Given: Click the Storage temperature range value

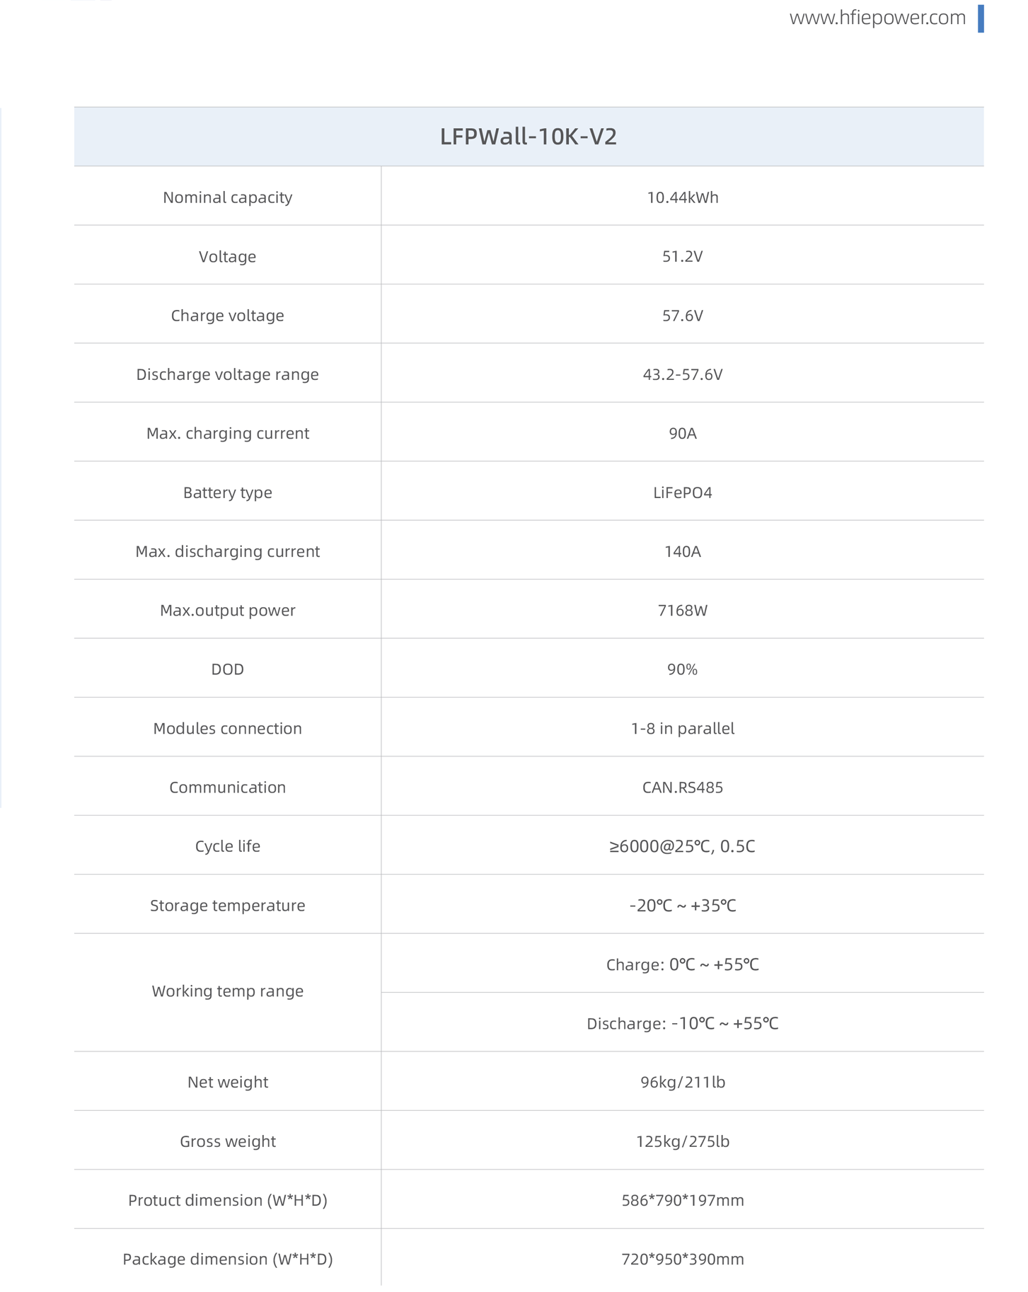Looking at the screenshot, I should (682, 906).
